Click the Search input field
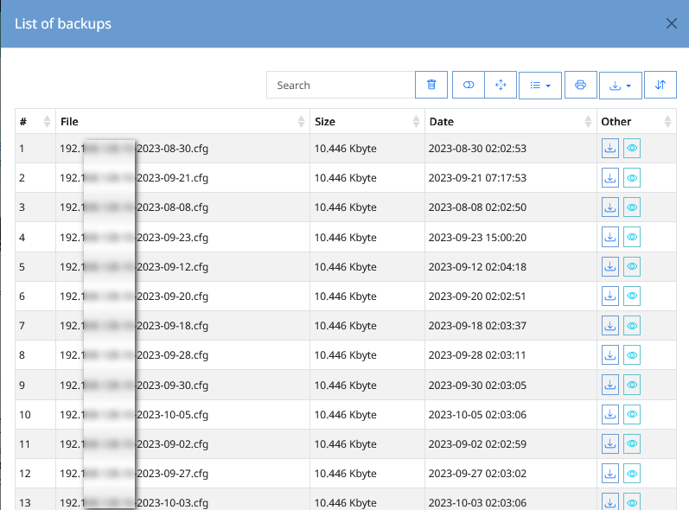The height and width of the screenshot is (510, 689). pyautogui.click(x=341, y=86)
